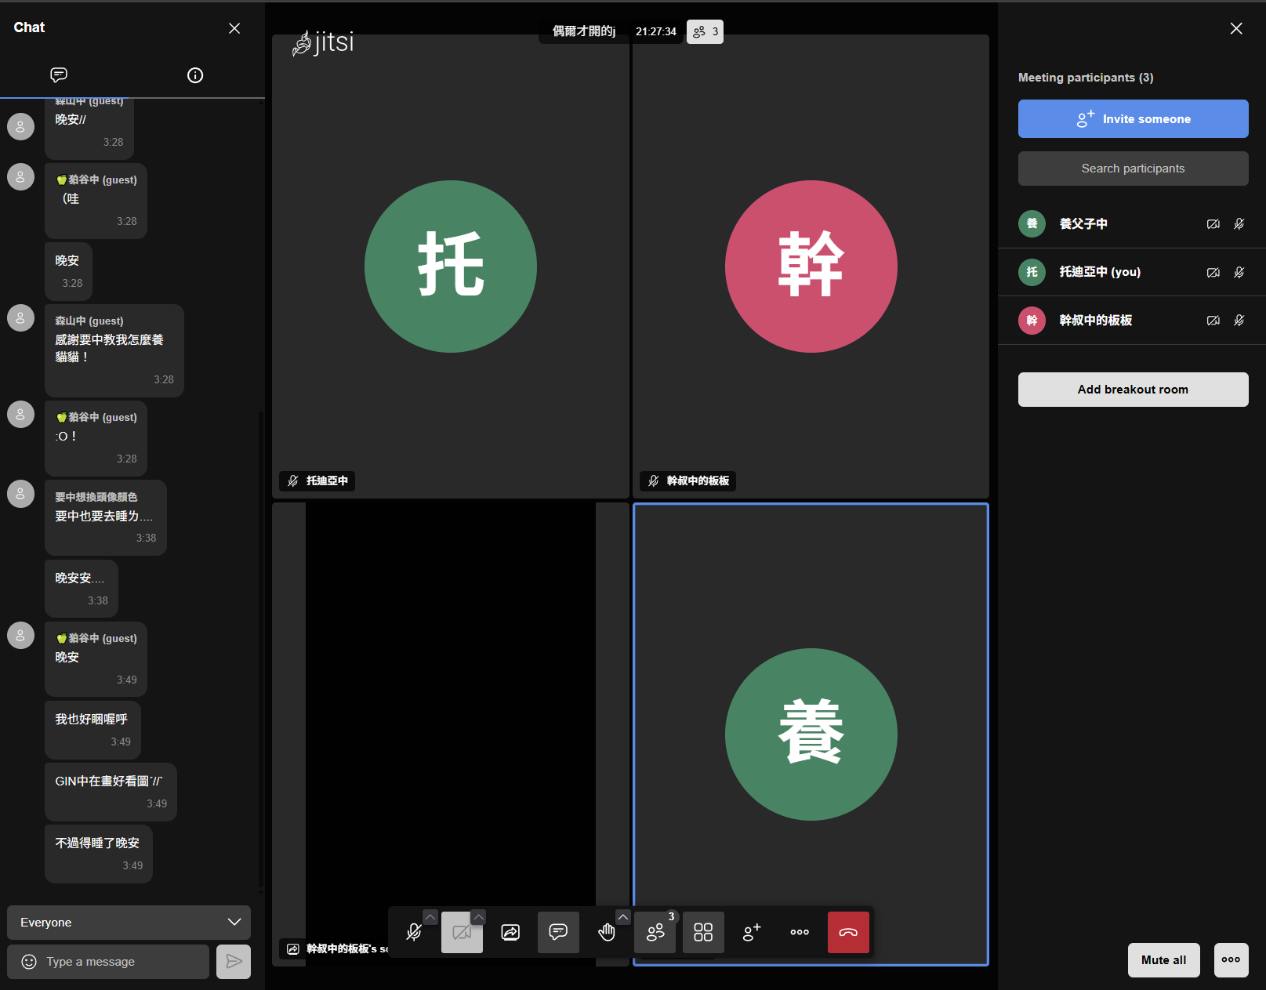Click the share screen icon in toolbar
The height and width of the screenshot is (990, 1266).
pyautogui.click(x=510, y=932)
